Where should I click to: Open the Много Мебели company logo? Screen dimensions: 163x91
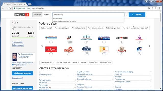122,38
